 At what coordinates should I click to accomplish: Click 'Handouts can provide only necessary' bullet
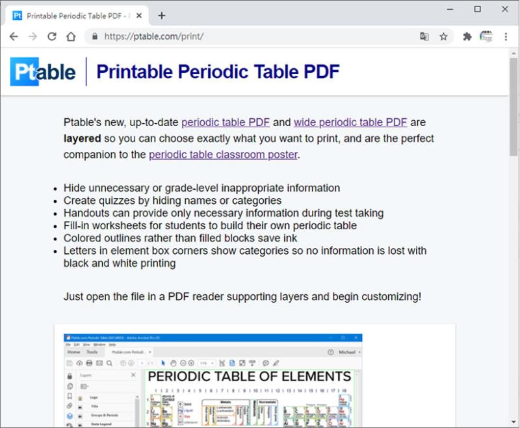[224, 213]
